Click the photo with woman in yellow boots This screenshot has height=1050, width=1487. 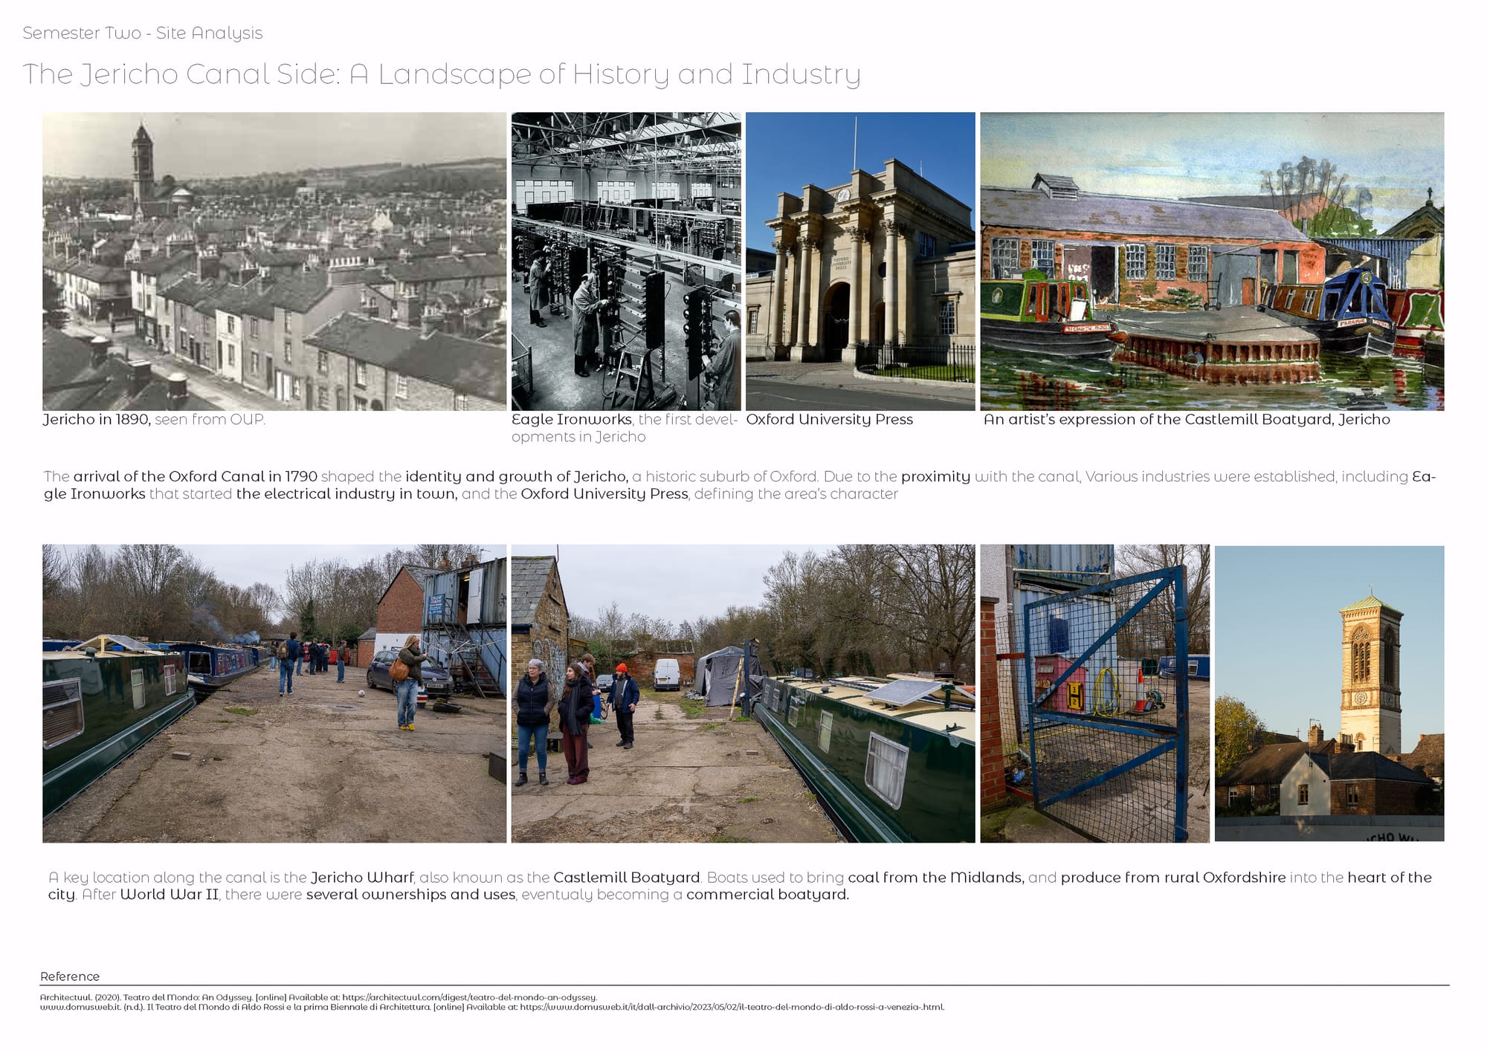tap(274, 693)
